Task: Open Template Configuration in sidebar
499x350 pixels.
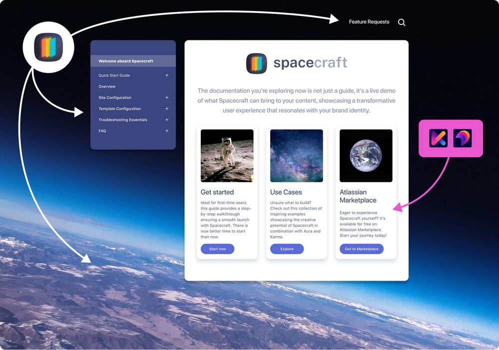Action: click(120, 109)
